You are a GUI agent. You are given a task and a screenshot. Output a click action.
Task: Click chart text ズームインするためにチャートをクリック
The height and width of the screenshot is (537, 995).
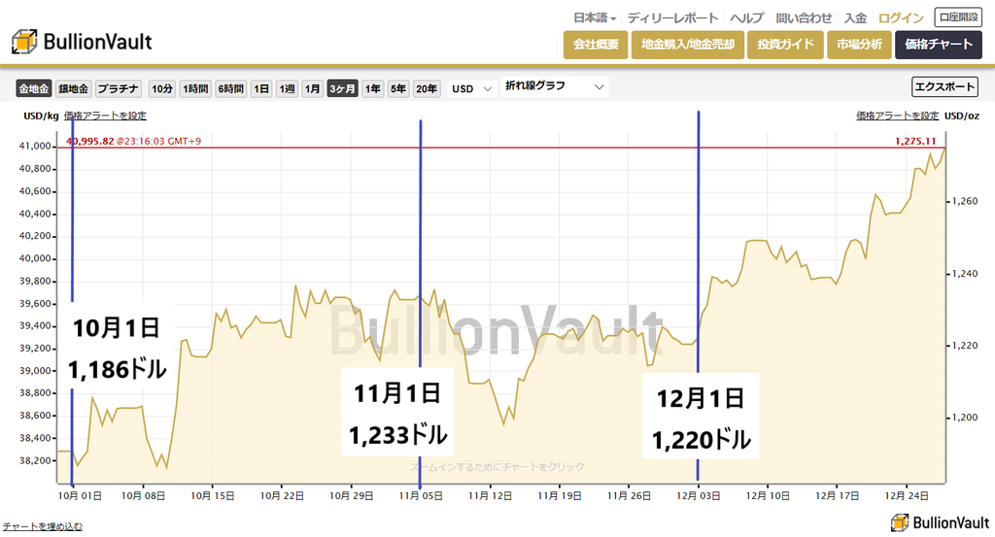pos(497,467)
